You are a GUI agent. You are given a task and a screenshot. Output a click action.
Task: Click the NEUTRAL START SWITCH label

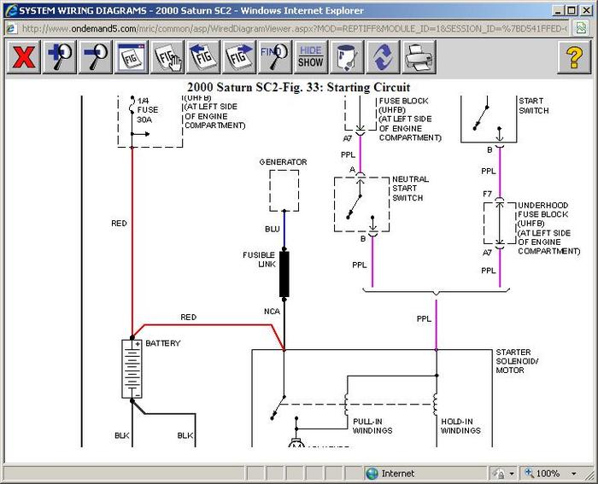[x=410, y=189]
